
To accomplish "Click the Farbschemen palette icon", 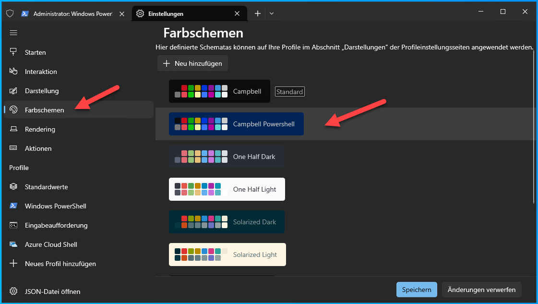I will pos(13,110).
